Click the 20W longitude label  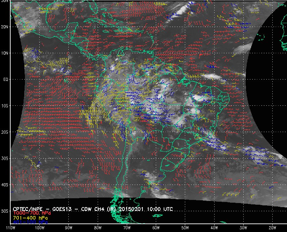[272, 228]
